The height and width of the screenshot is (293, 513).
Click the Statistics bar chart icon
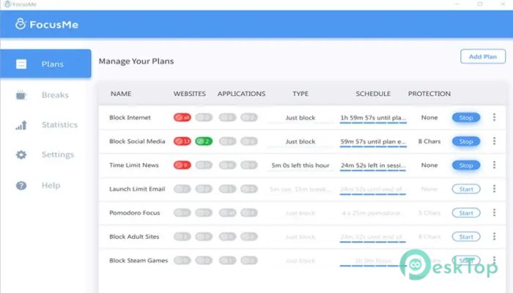(21, 125)
